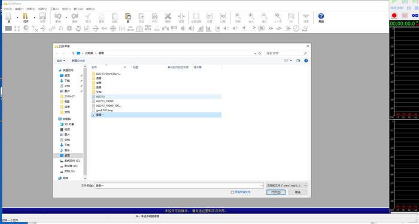This screenshot has width=419, height=224.
Task: Open the first menu in the menu bar
Action: click(x=7, y=9)
